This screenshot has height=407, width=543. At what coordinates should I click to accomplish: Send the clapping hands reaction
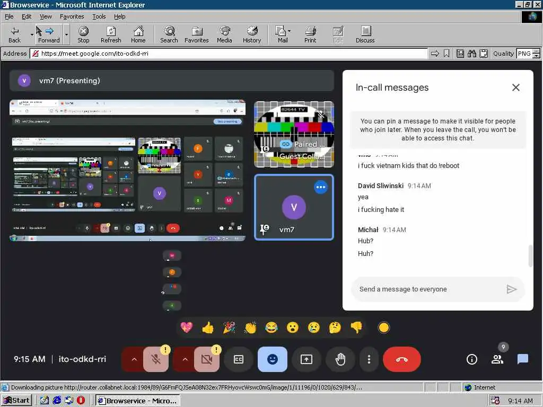point(250,327)
